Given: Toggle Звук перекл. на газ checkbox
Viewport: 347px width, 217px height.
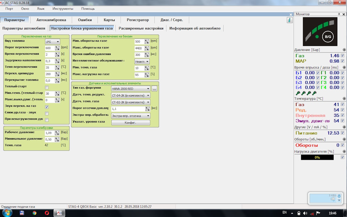Looking at the screenshot, I should (x=47, y=107).
